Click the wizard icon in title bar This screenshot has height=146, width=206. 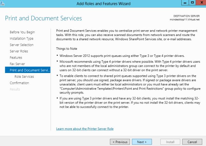(x=2, y=3)
